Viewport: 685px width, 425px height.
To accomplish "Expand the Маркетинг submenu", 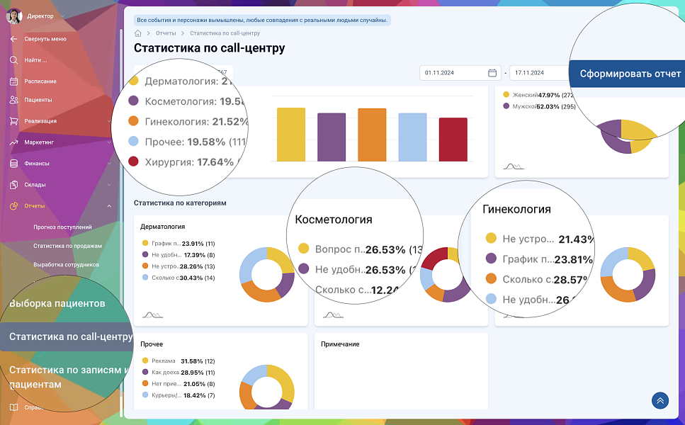I will pos(108,142).
